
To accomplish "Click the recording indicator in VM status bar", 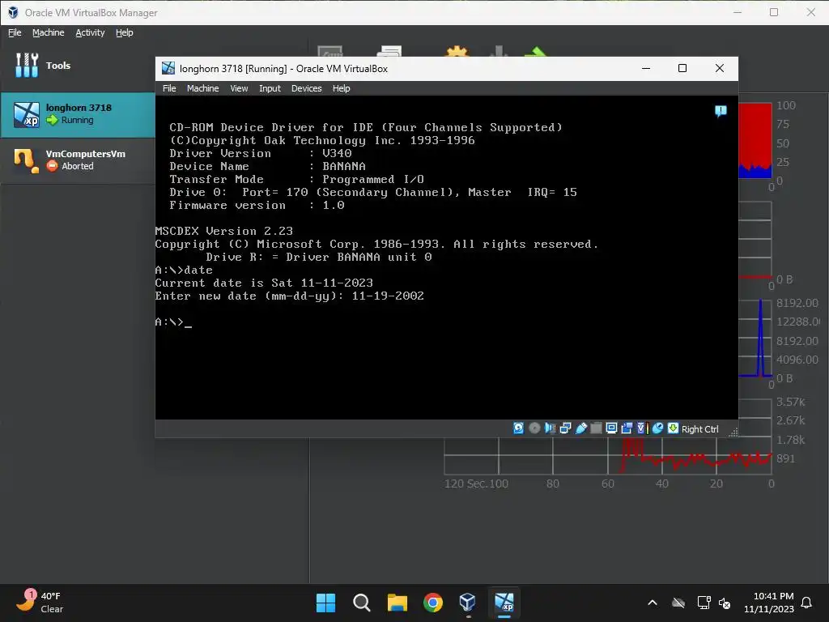I will [627, 428].
